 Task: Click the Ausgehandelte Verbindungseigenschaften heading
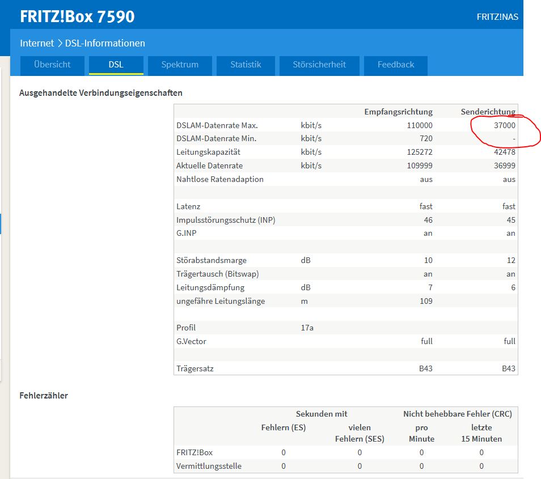pyautogui.click(x=101, y=93)
